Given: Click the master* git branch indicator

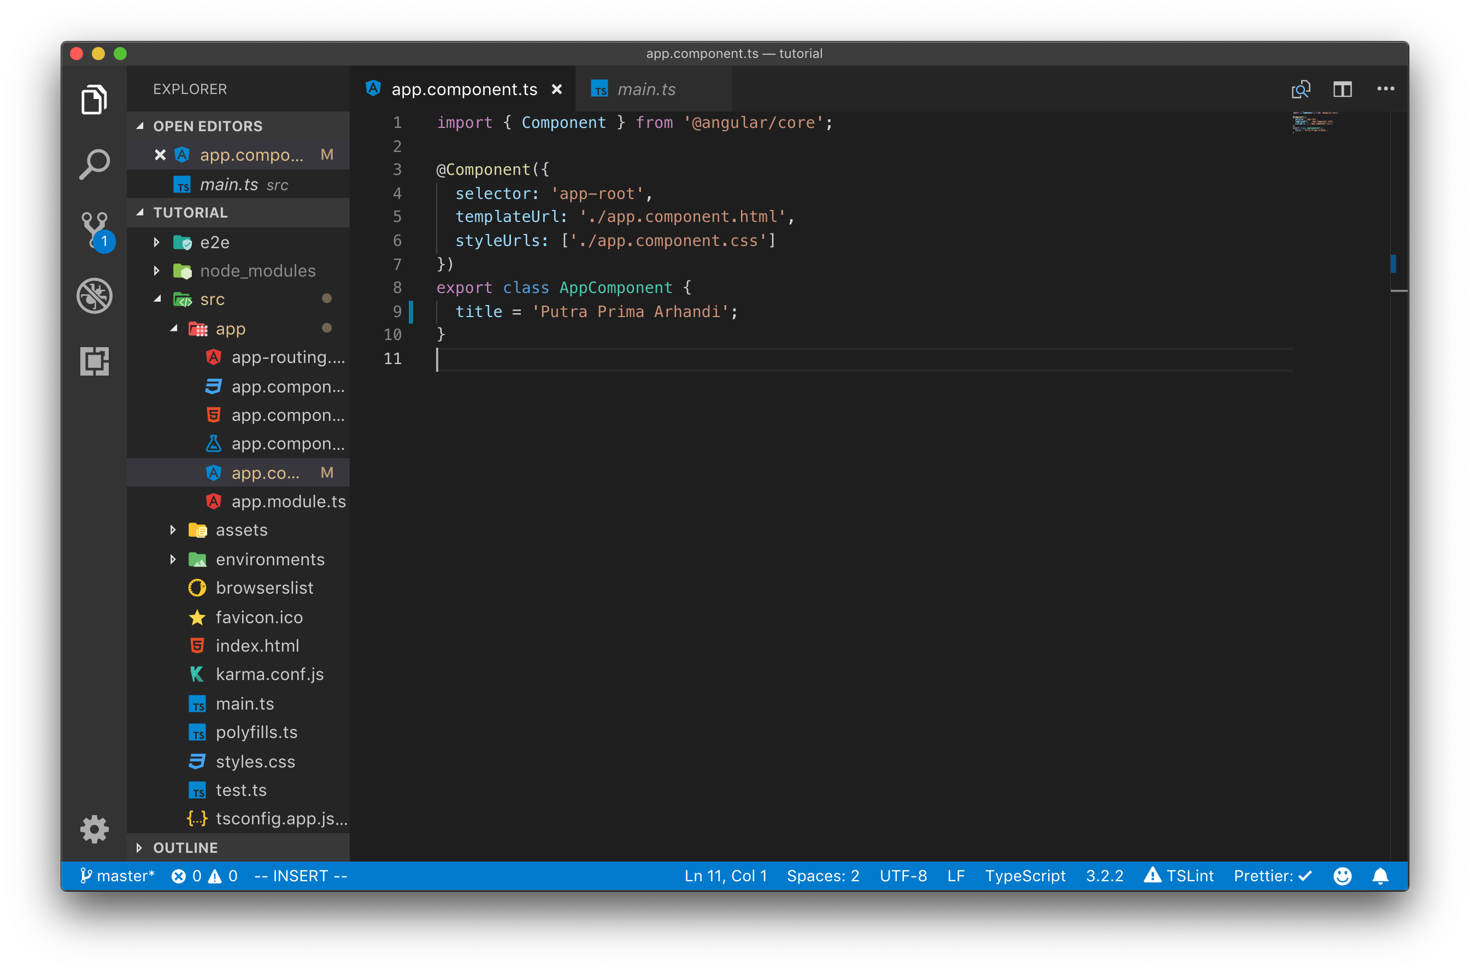Looking at the screenshot, I should pyautogui.click(x=117, y=875).
